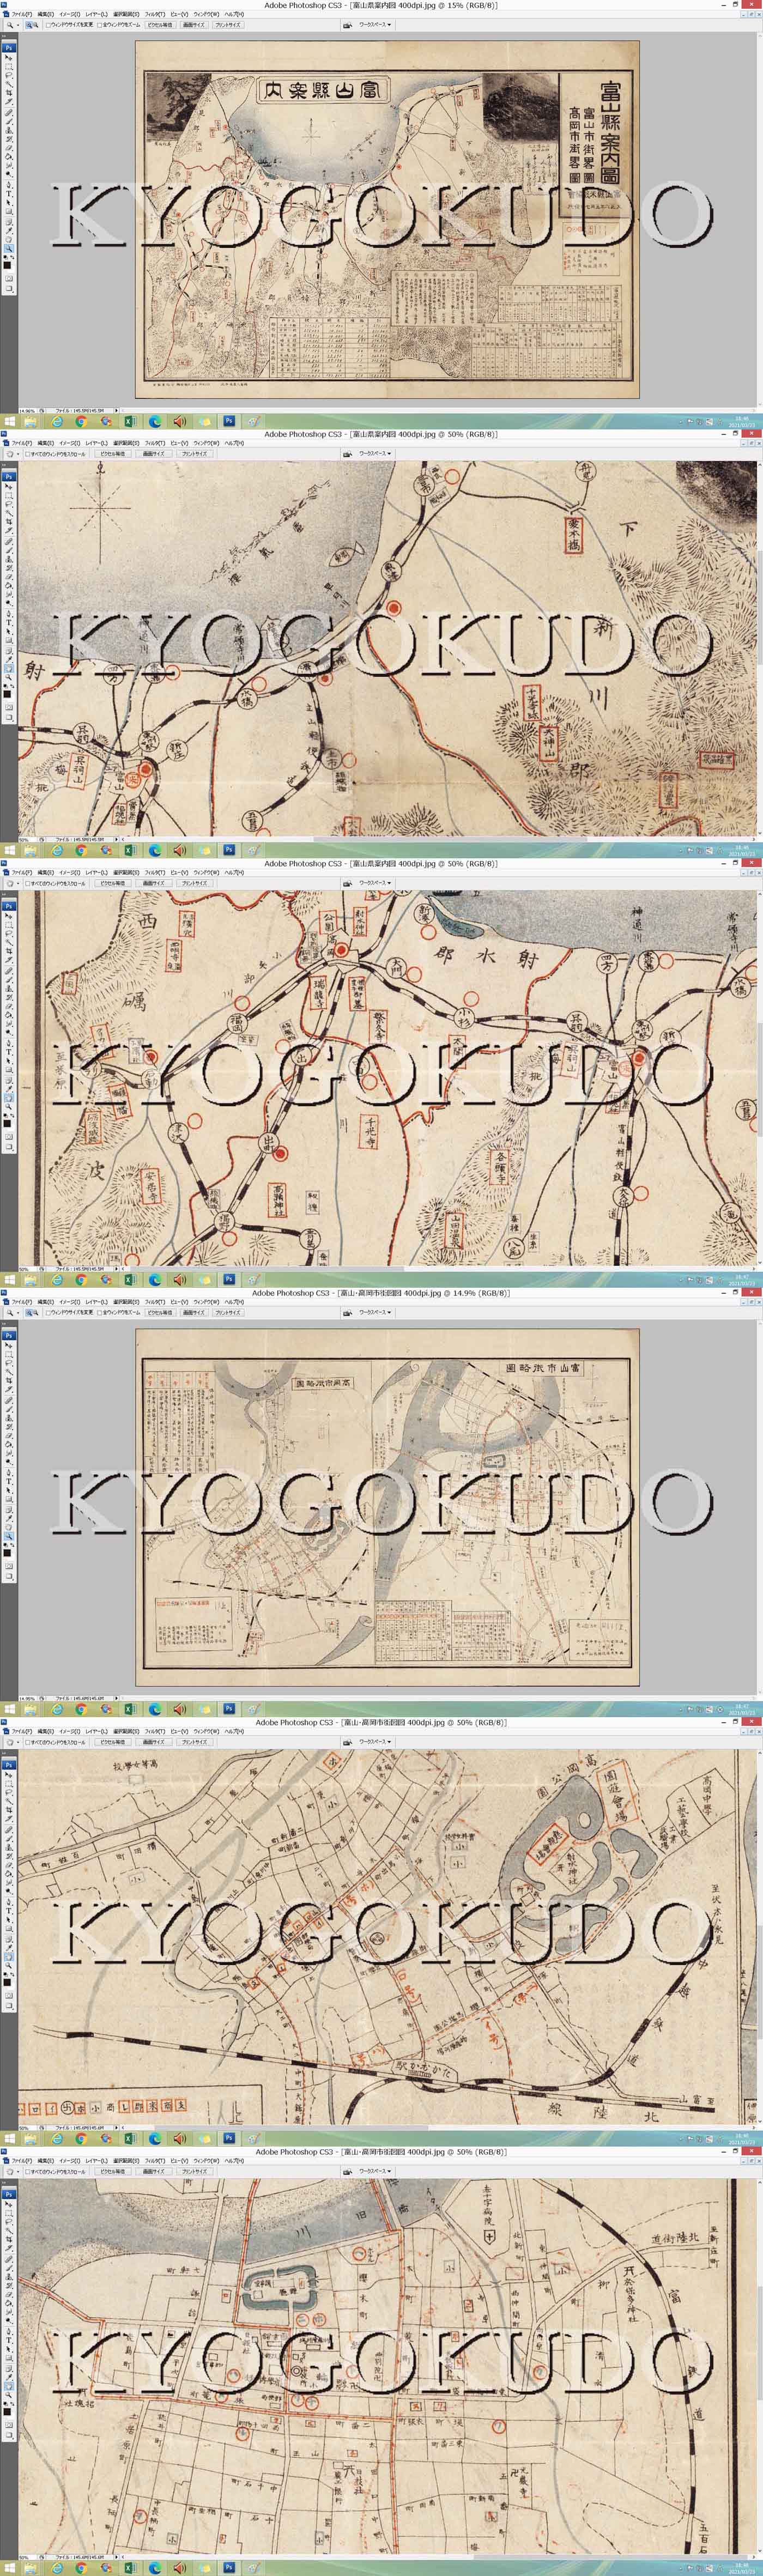Click プリントサイズ button in the topmost window
Screen dimensions: 763x2576
(228, 24)
